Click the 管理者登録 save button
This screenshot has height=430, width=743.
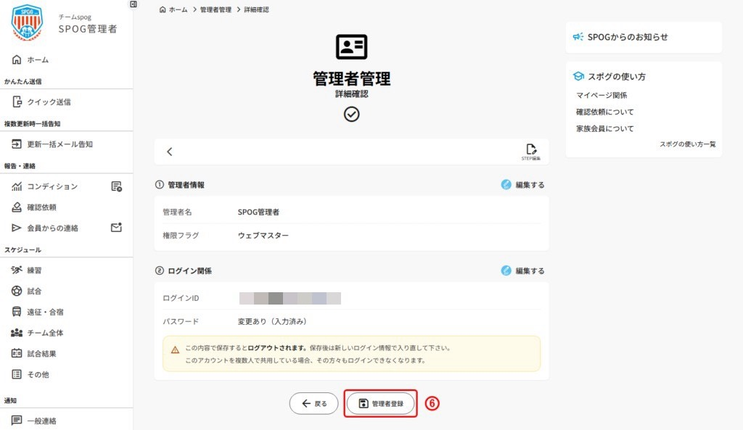(380, 403)
